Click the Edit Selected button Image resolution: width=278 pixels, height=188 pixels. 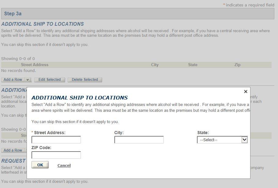tap(50, 80)
